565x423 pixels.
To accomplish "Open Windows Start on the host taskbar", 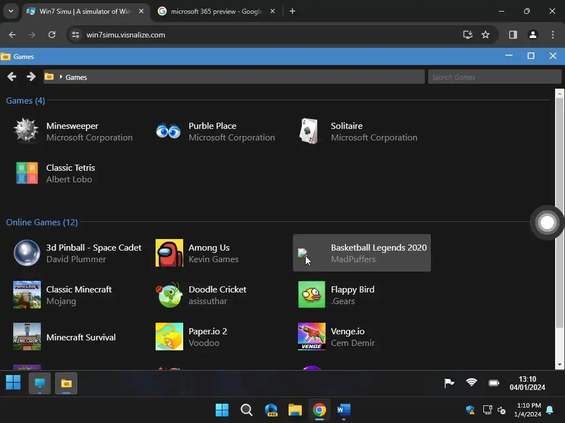I will [222, 409].
